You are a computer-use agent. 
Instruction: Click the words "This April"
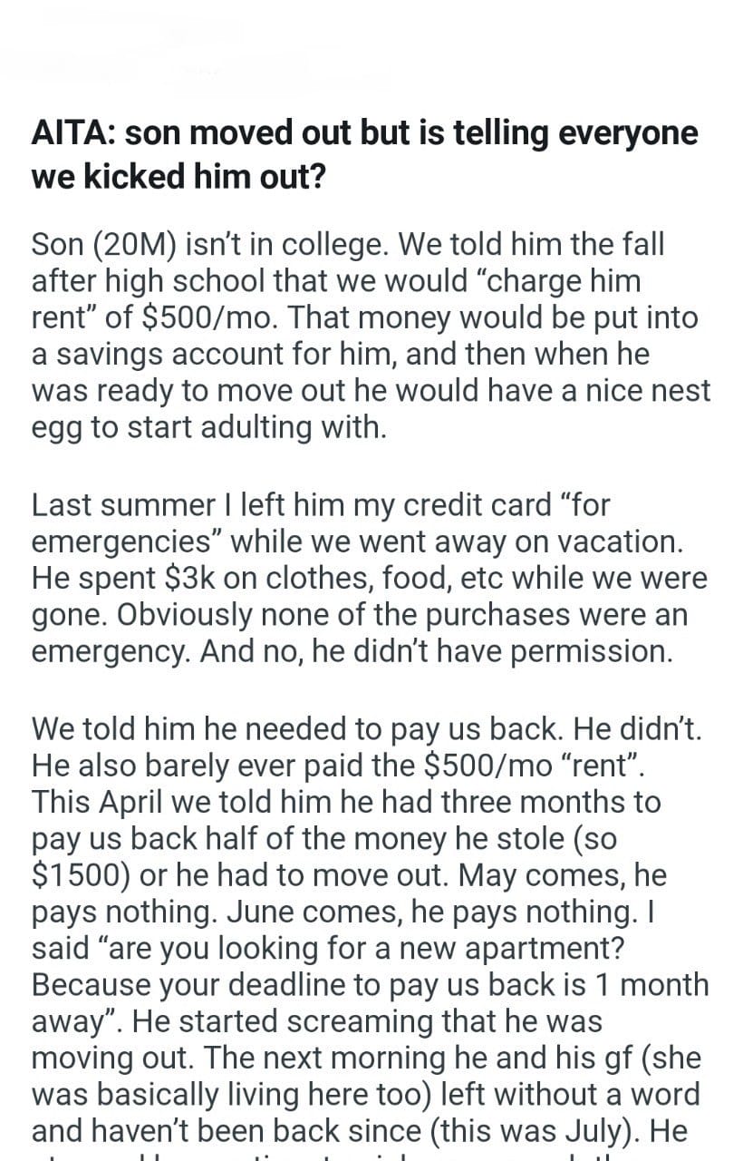coord(95,802)
